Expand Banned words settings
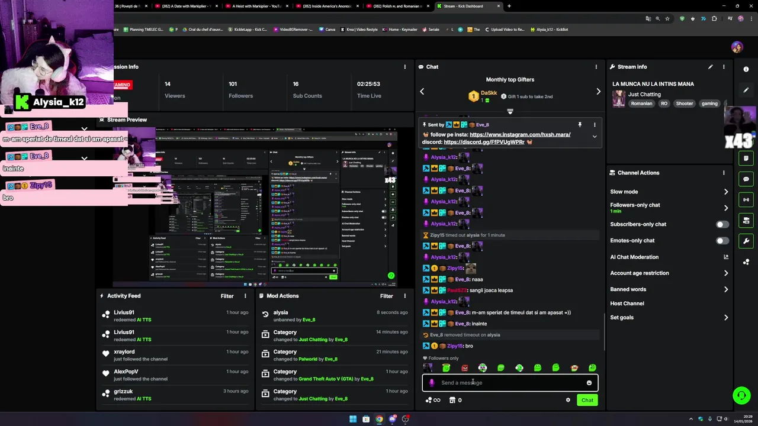Image resolution: width=758 pixels, height=426 pixels. tap(726, 289)
